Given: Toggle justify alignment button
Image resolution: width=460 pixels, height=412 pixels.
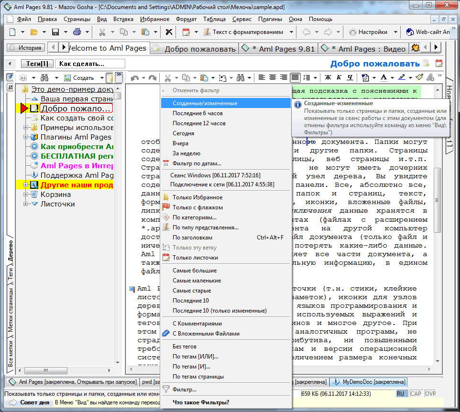Looking at the screenshot, I should (x=295, y=77).
